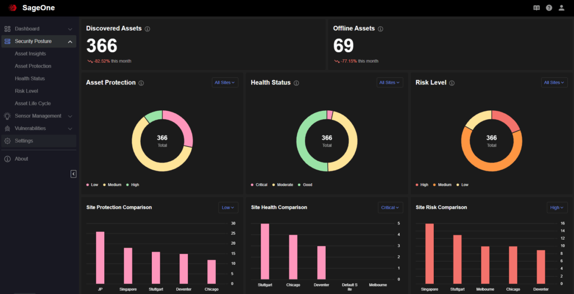Open the Critical dropdown in Site Health Comparison
This screenshot has width=574, height=294.
click(x=390, y=207)
